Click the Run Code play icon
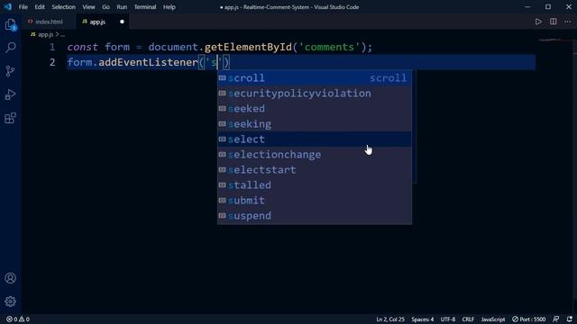The width and height of the screenshot is (577, 324). point(538,22)
